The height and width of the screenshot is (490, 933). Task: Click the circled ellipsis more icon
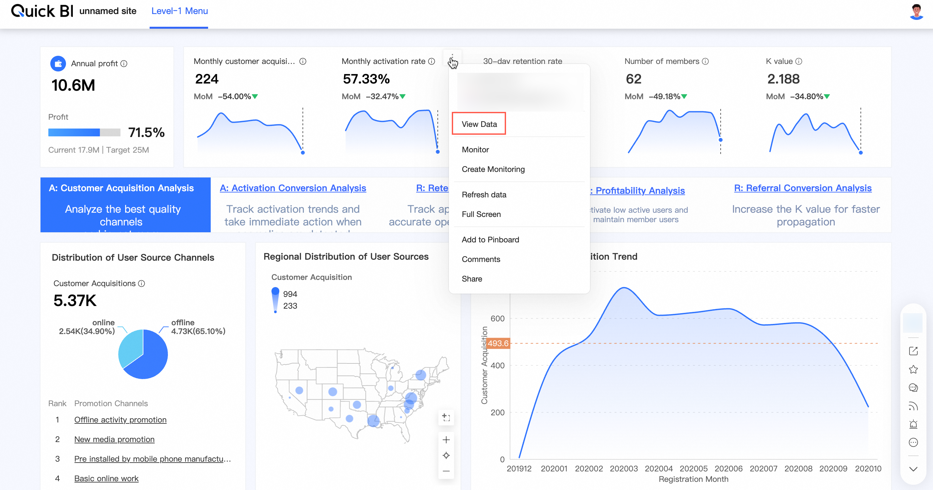[x=913, y=442]
